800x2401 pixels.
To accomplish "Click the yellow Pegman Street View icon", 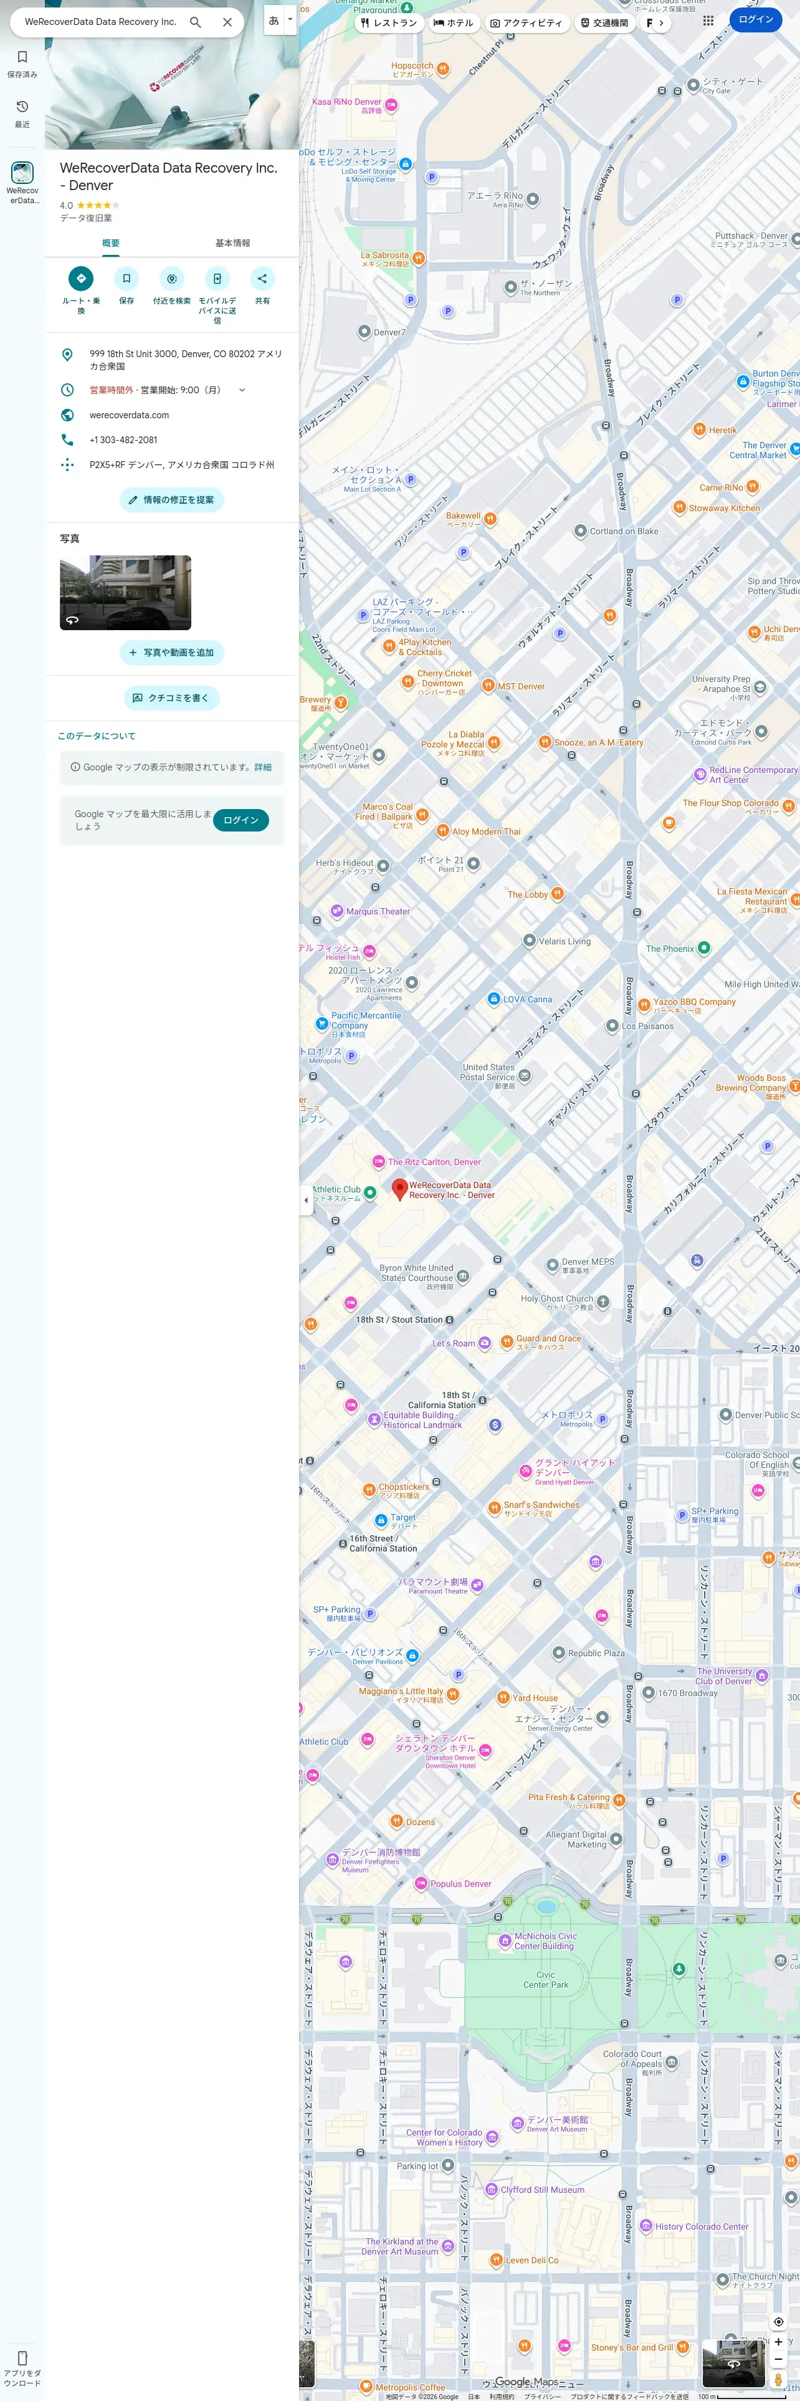I will coord(779,2380).
